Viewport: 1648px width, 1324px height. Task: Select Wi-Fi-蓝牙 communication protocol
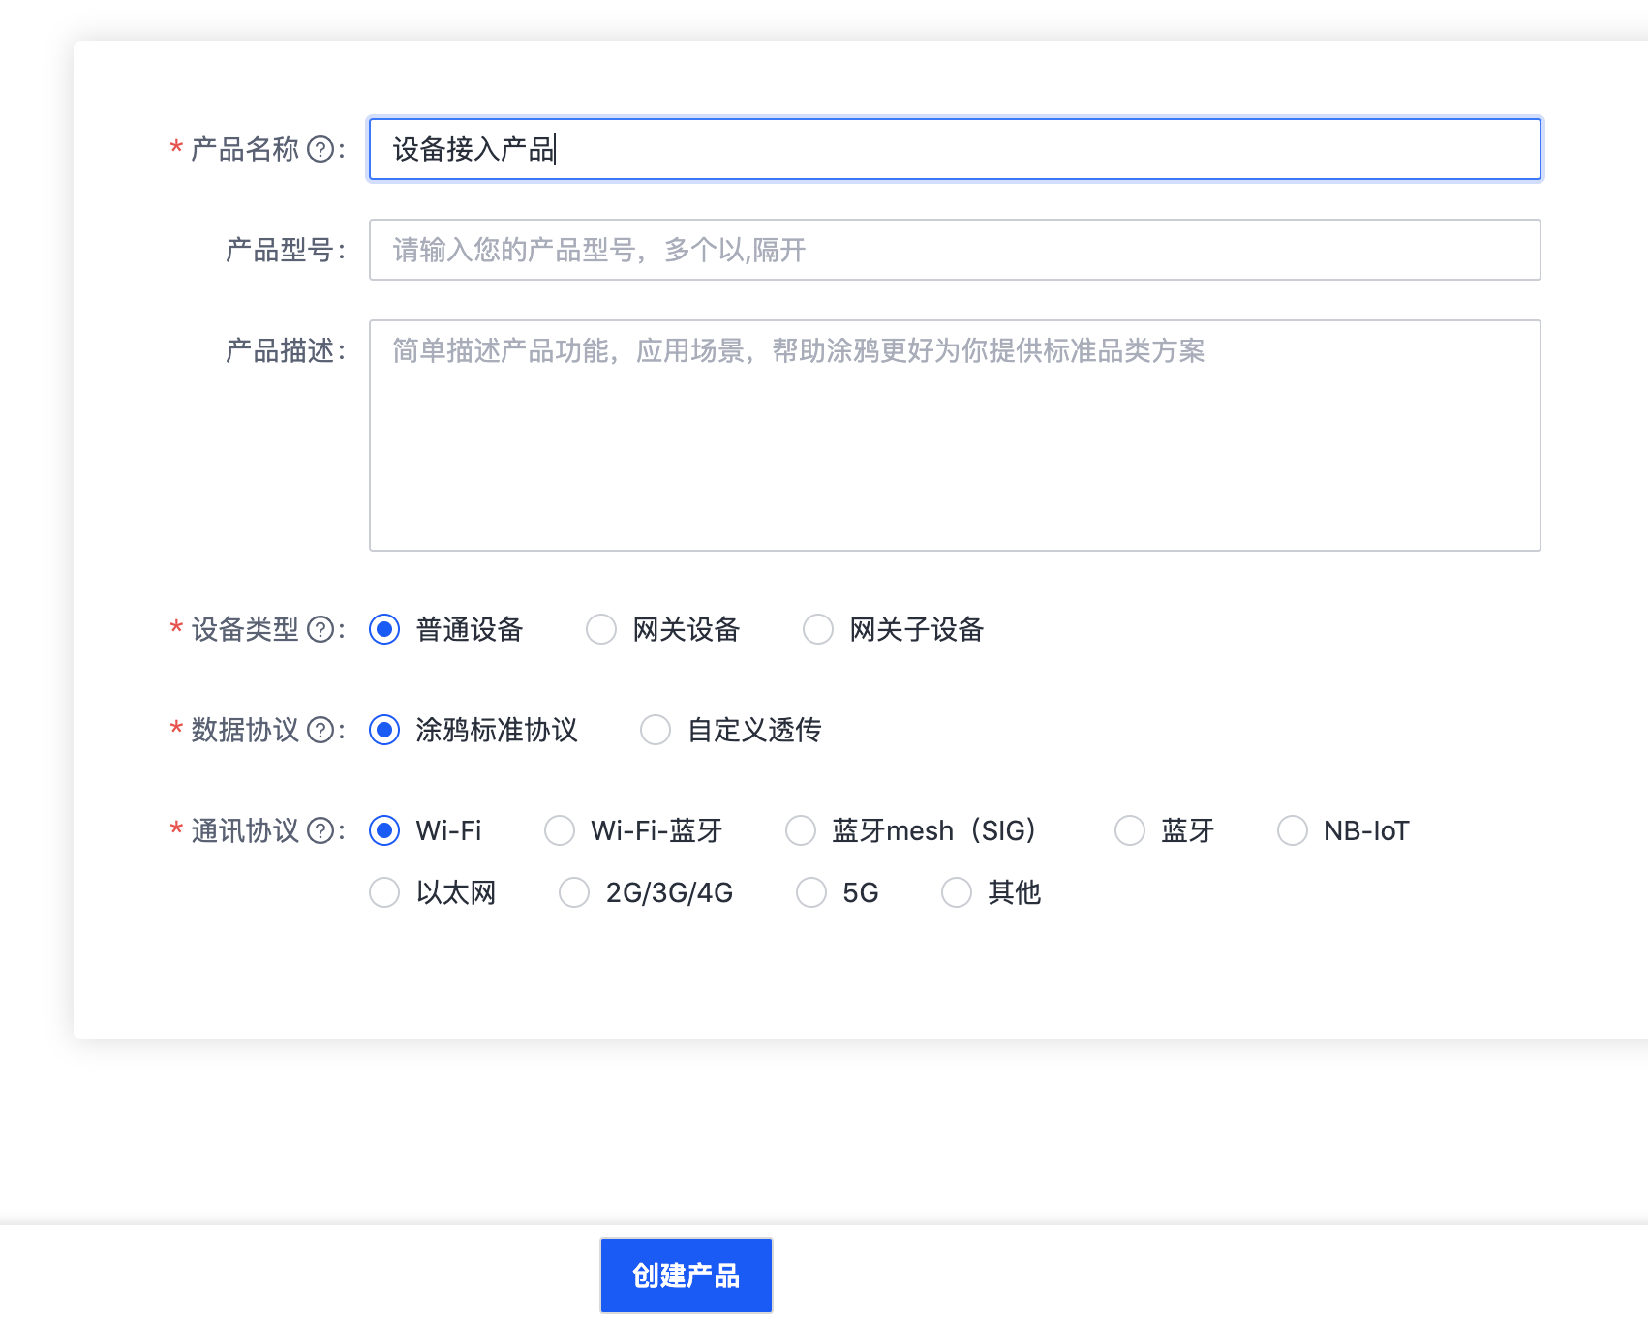point(560,830)
